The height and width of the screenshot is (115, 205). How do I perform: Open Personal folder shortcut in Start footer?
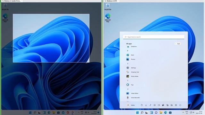pyautogui.click(x=167, y=105)
